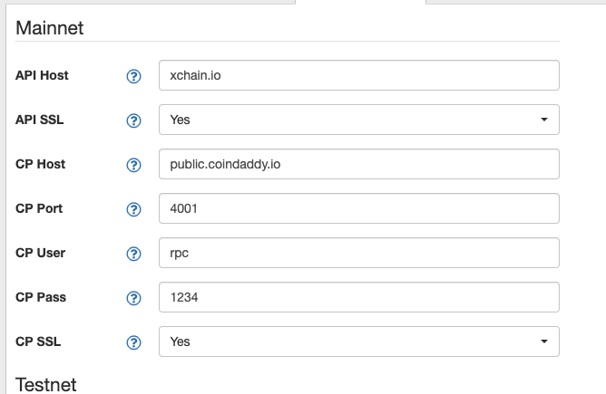The width and height of the screenshot is (606, 394).
Task: Click the CP Pass label text
Action: tap(41, 297)
